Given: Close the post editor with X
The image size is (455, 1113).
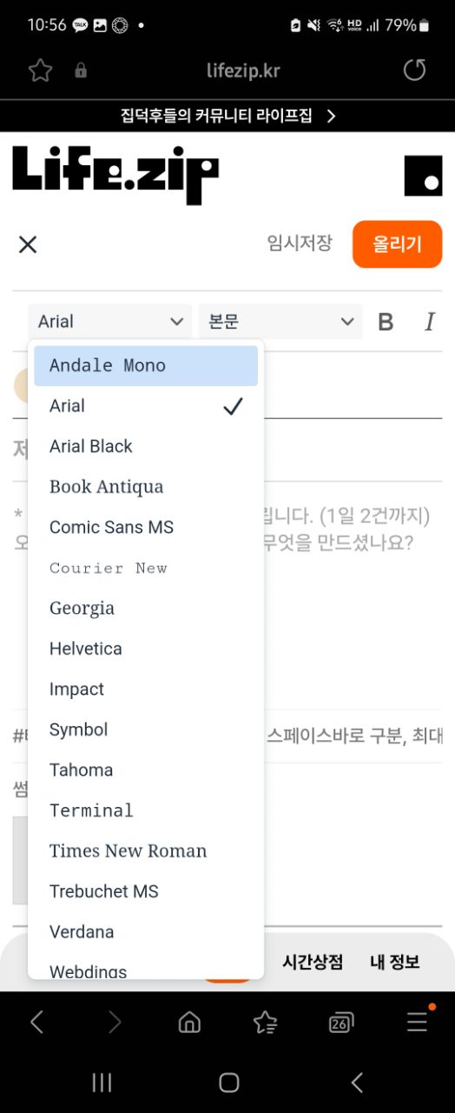Looking at the screenshot, I should coord(28,244).
